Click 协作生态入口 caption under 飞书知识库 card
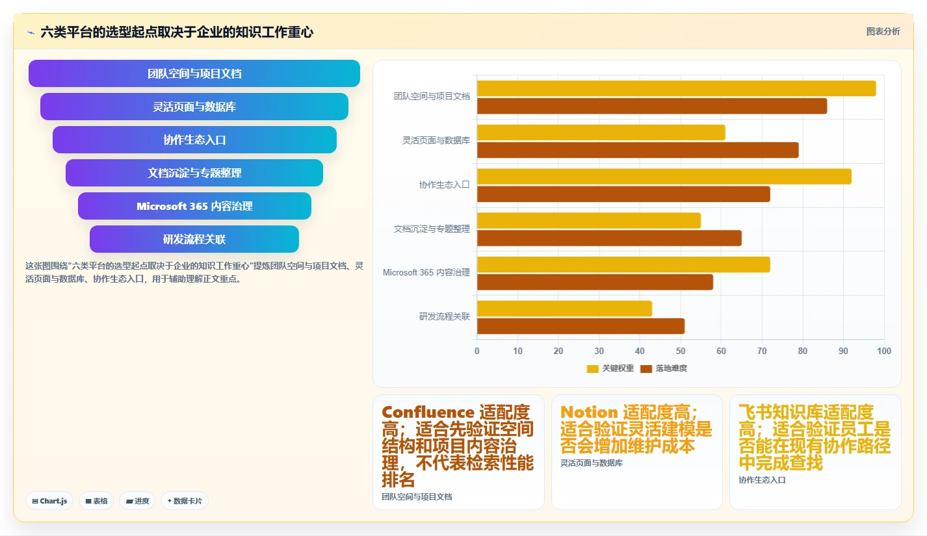Viewport: 927px width, 536px height. pos(762,480)
